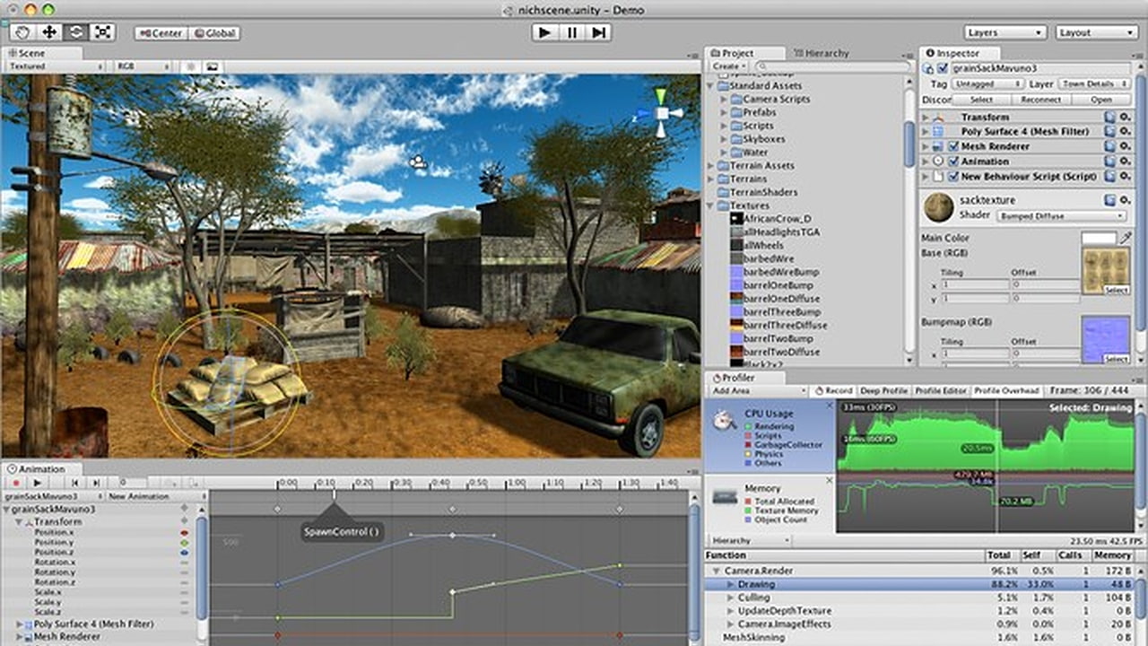Click the Step frame button
Screen dimensions: 1148x646
tap(599, 32)
